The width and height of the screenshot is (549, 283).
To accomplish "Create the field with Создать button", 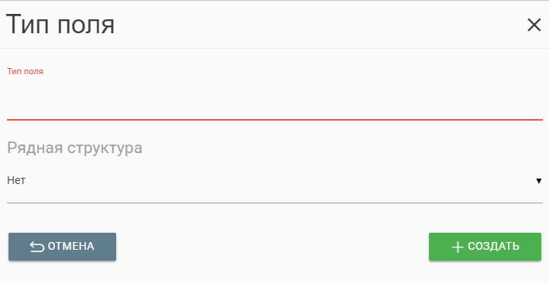I will pyautogui.click(x=485, y=247).
